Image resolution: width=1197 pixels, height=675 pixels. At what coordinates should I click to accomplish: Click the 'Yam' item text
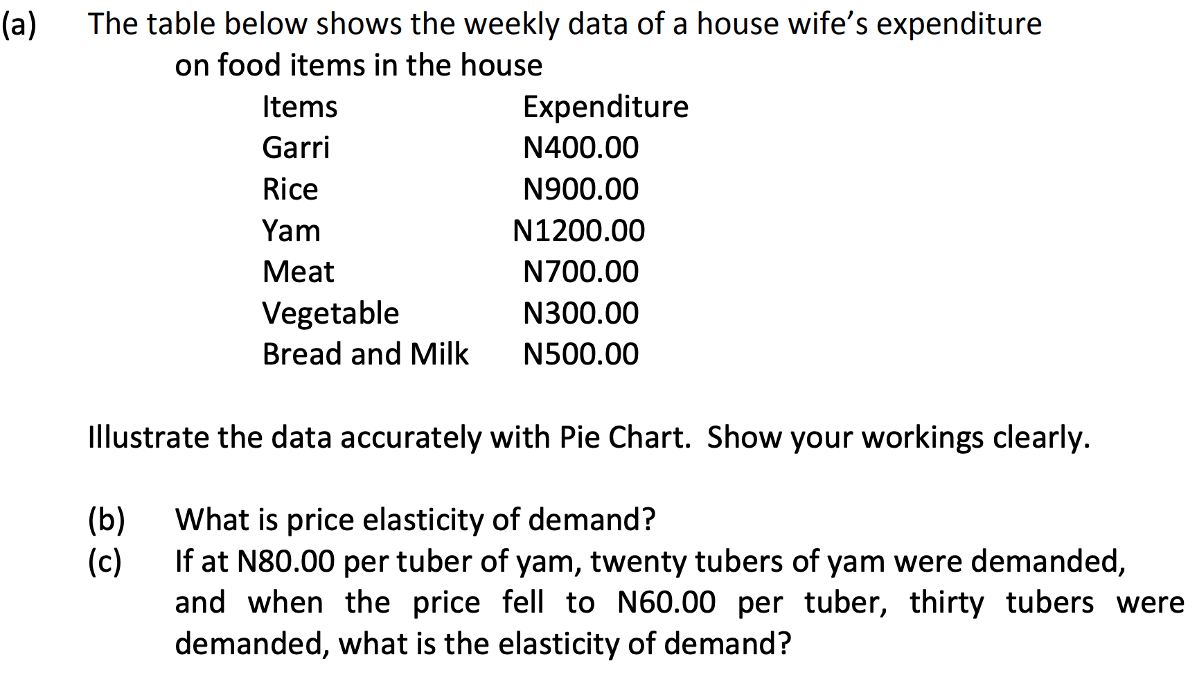(292, 231)
